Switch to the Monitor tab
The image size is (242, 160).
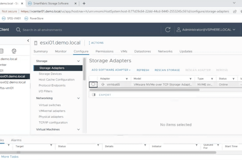click(61, 51)
